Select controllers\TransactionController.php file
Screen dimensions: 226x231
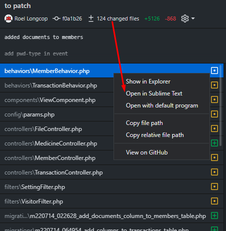pyautogui.click(x=111, y=172)
